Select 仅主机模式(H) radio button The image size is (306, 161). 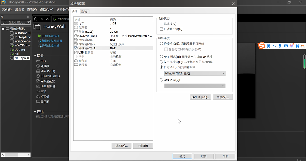[x=161, y=62]
